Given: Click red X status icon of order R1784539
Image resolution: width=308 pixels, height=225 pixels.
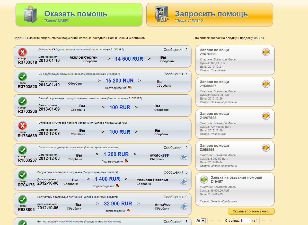Looking at the screenshot, I should 23,126.
